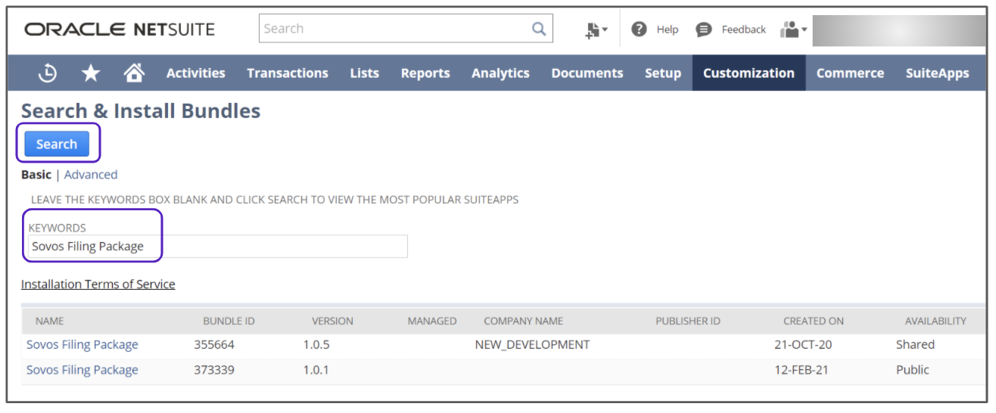Click the Oracle NetSuite logo
Image resolution: width=996 pixels, height=413 pixels.
click(x=120, y=29)
